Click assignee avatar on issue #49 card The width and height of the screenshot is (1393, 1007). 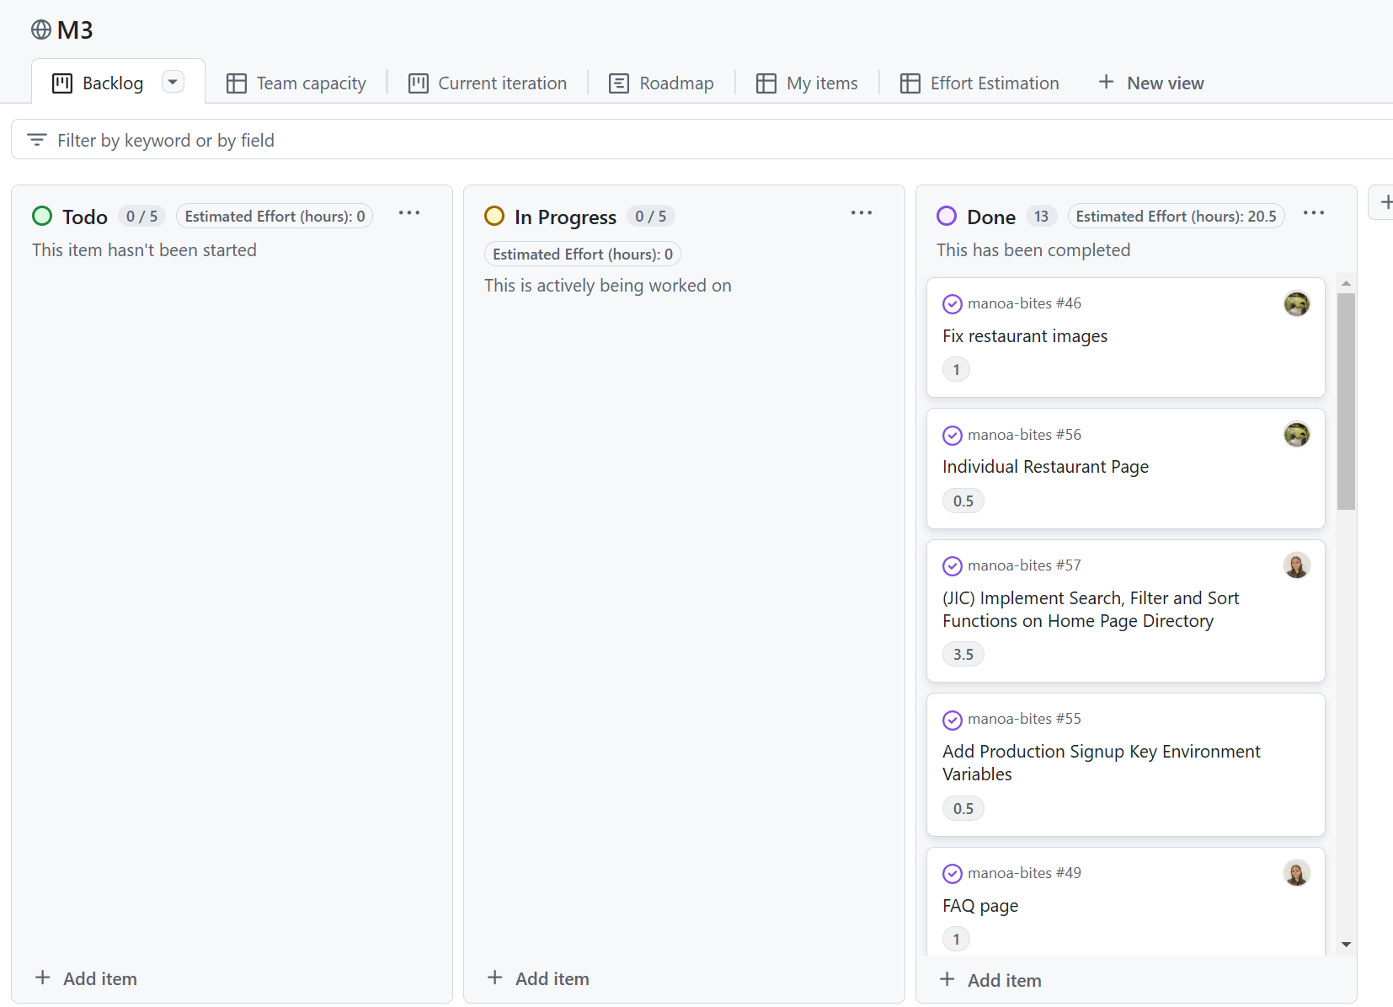[1297, 873]
